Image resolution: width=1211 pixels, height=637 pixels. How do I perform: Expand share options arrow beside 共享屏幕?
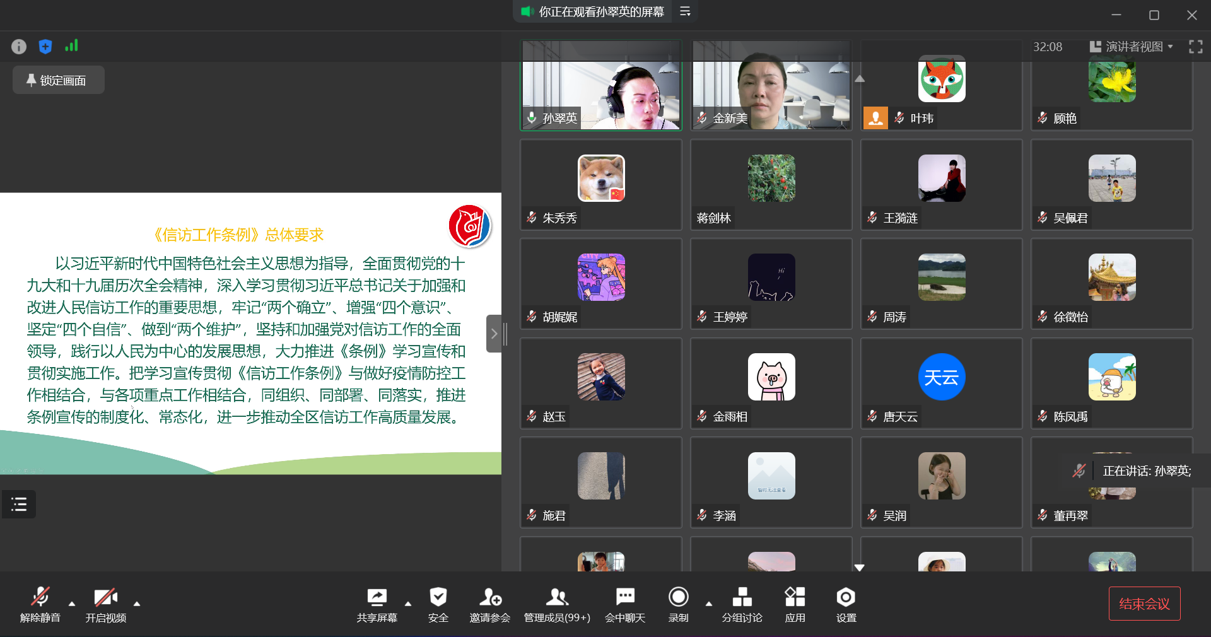pyautogui.click(x=408, y=604)
